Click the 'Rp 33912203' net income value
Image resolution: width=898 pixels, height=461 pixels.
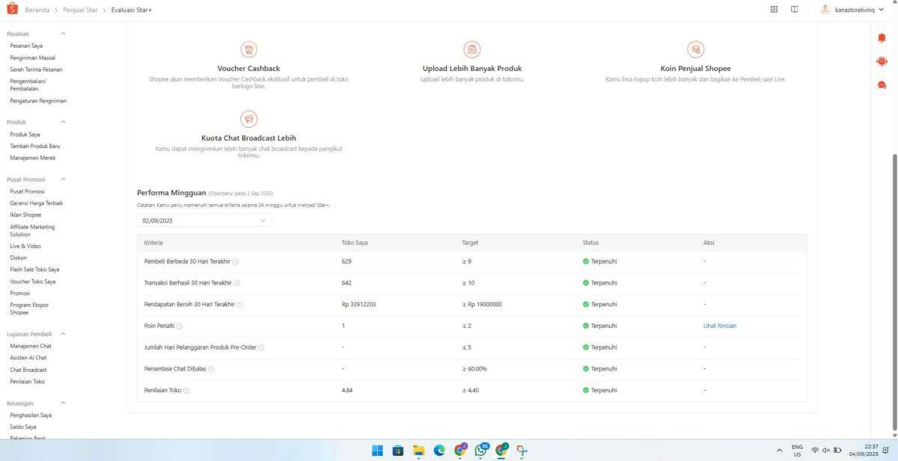[x=359, y=305]
